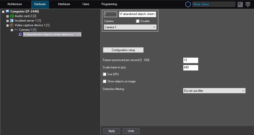Enable the Disable checkbox
Screen dimensions: 254x135
pyautogui.click(x=138, y=21)
